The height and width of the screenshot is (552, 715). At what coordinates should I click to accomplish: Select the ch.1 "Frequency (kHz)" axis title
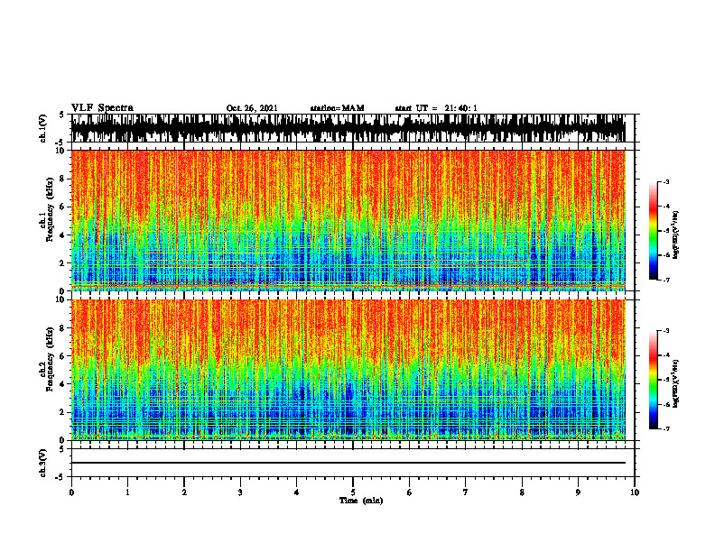(x=50, y=209)
